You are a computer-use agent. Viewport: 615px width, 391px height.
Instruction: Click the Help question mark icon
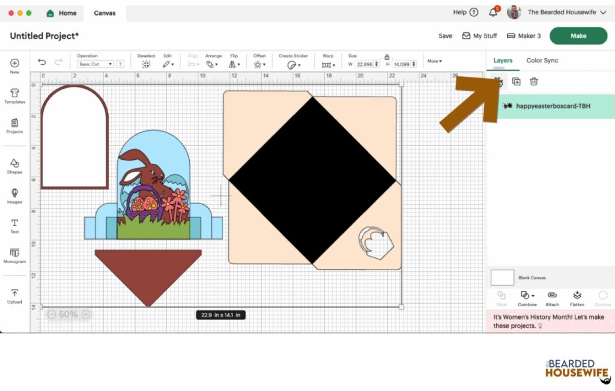click(x=474, y=12)
